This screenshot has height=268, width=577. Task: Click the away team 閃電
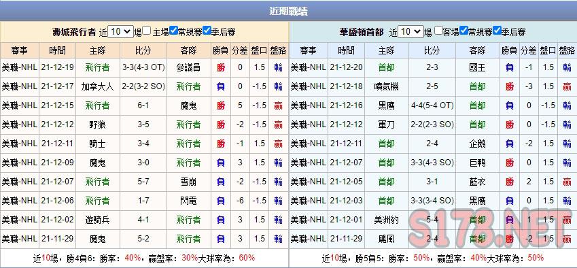[188, 201]
